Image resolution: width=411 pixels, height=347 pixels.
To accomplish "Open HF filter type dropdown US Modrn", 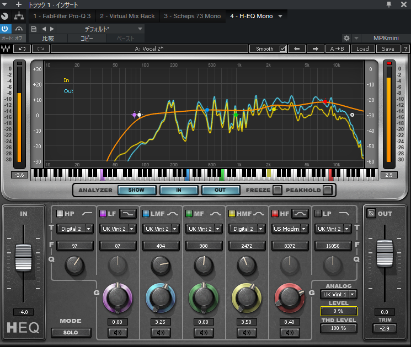I will click(x=290, y=229).
